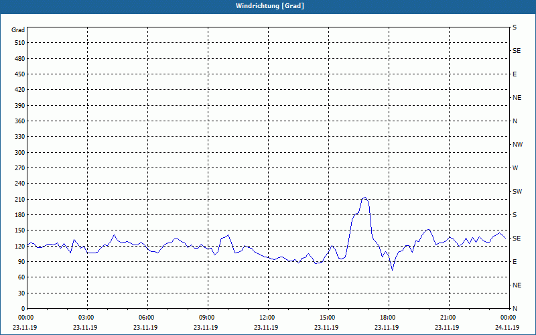This screenshot has height=335, width=536.
Task: Click the SW compass direction label
Action: coord(517,192)
